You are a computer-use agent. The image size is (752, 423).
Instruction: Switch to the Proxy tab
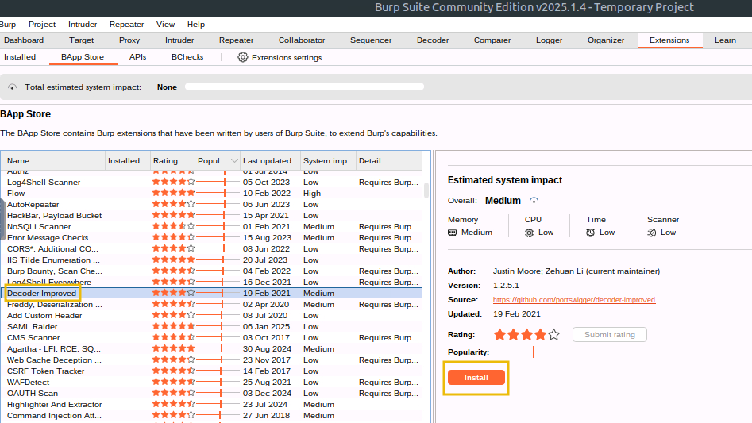(129, 40)
